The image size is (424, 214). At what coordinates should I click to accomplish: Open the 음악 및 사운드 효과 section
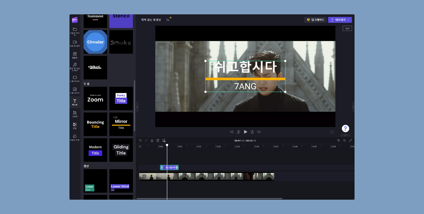75,67
